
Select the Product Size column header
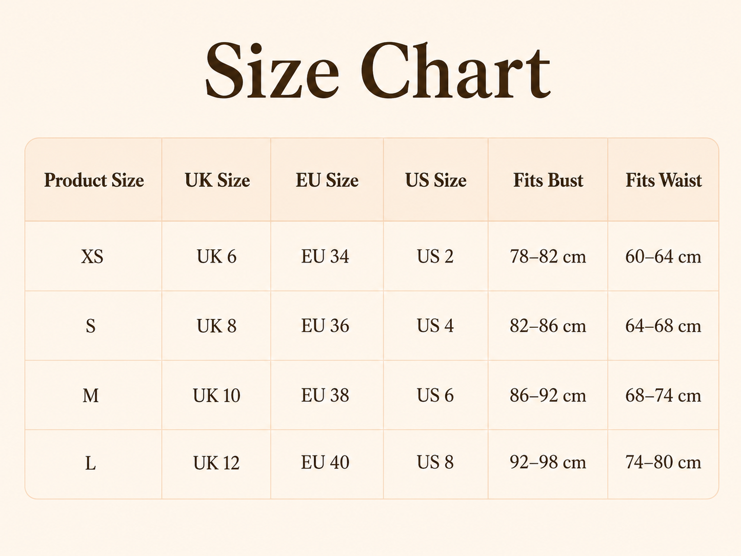[x=94, y=180]
